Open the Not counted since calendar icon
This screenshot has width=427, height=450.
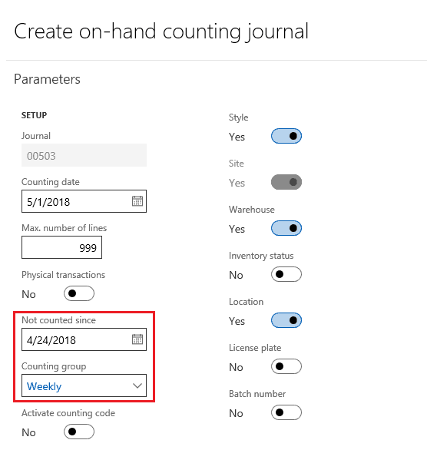[137, 339]
